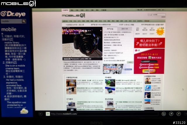Open the GPS應用 section thumbnail
187x125 pixels.
[x=71, y=104]
